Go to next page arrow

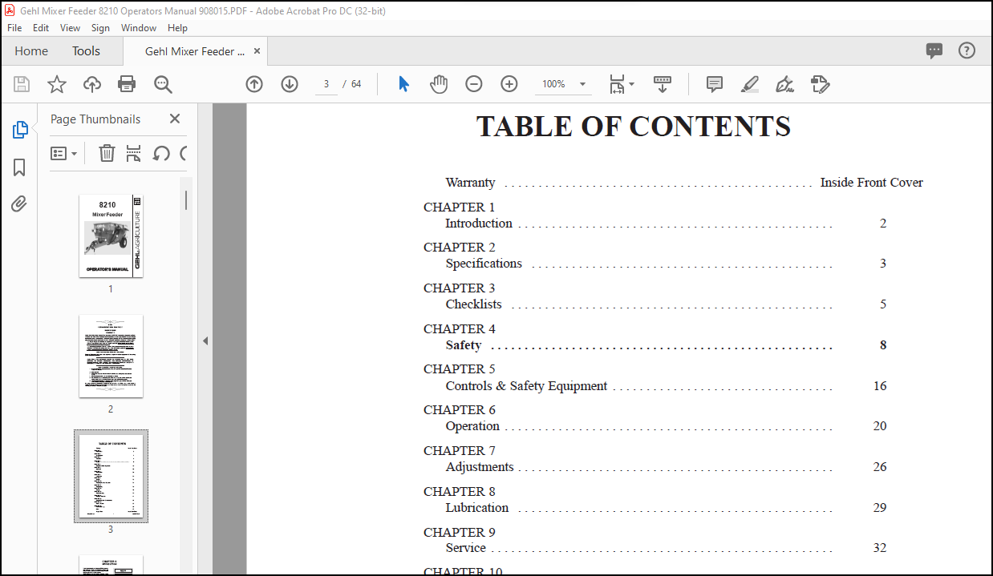coord(290,84)
